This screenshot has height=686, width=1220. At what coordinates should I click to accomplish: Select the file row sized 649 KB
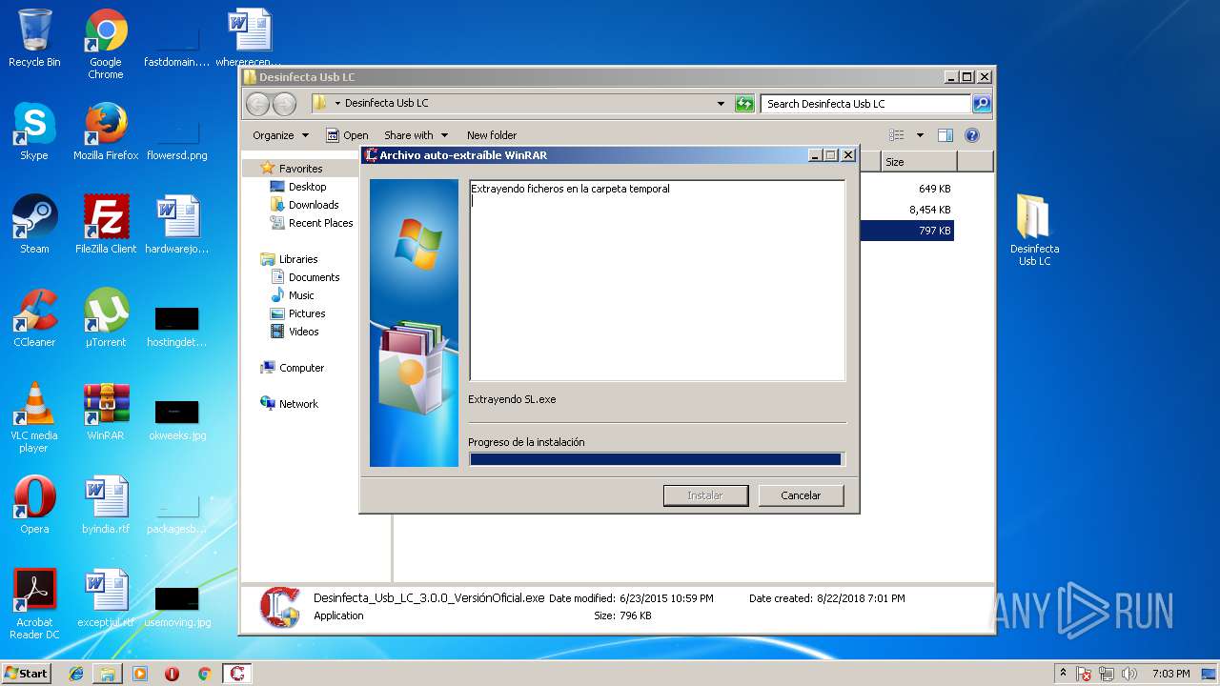point(907,189)
